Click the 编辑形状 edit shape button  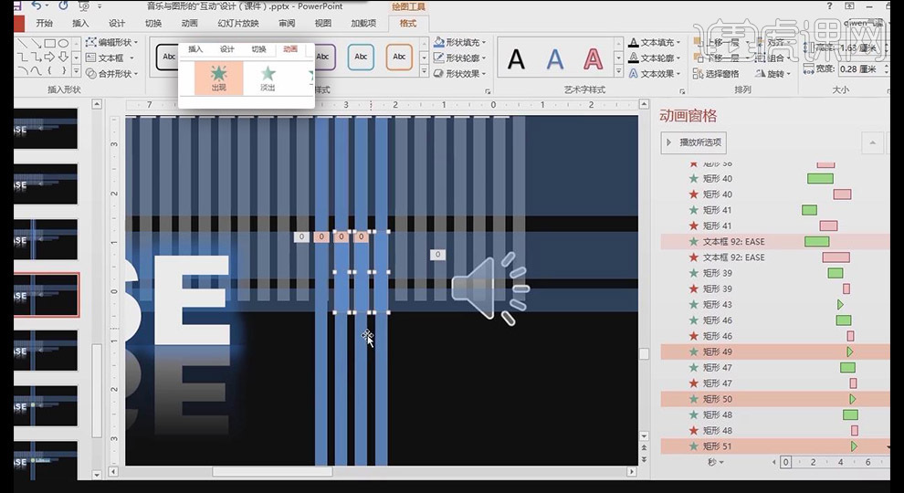pyautogui.click(x=111, y=42)
